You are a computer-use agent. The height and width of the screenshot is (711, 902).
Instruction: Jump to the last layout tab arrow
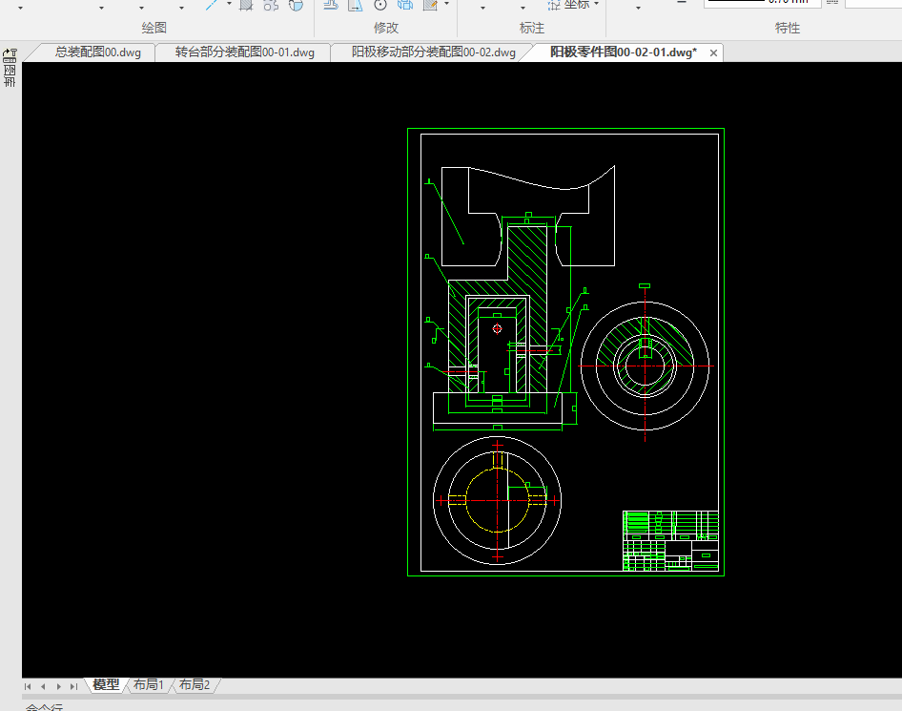73,686
